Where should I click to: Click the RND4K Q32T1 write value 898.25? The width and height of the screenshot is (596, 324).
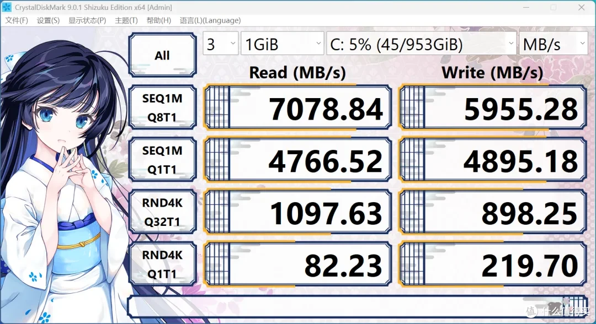tap(493, 212)
